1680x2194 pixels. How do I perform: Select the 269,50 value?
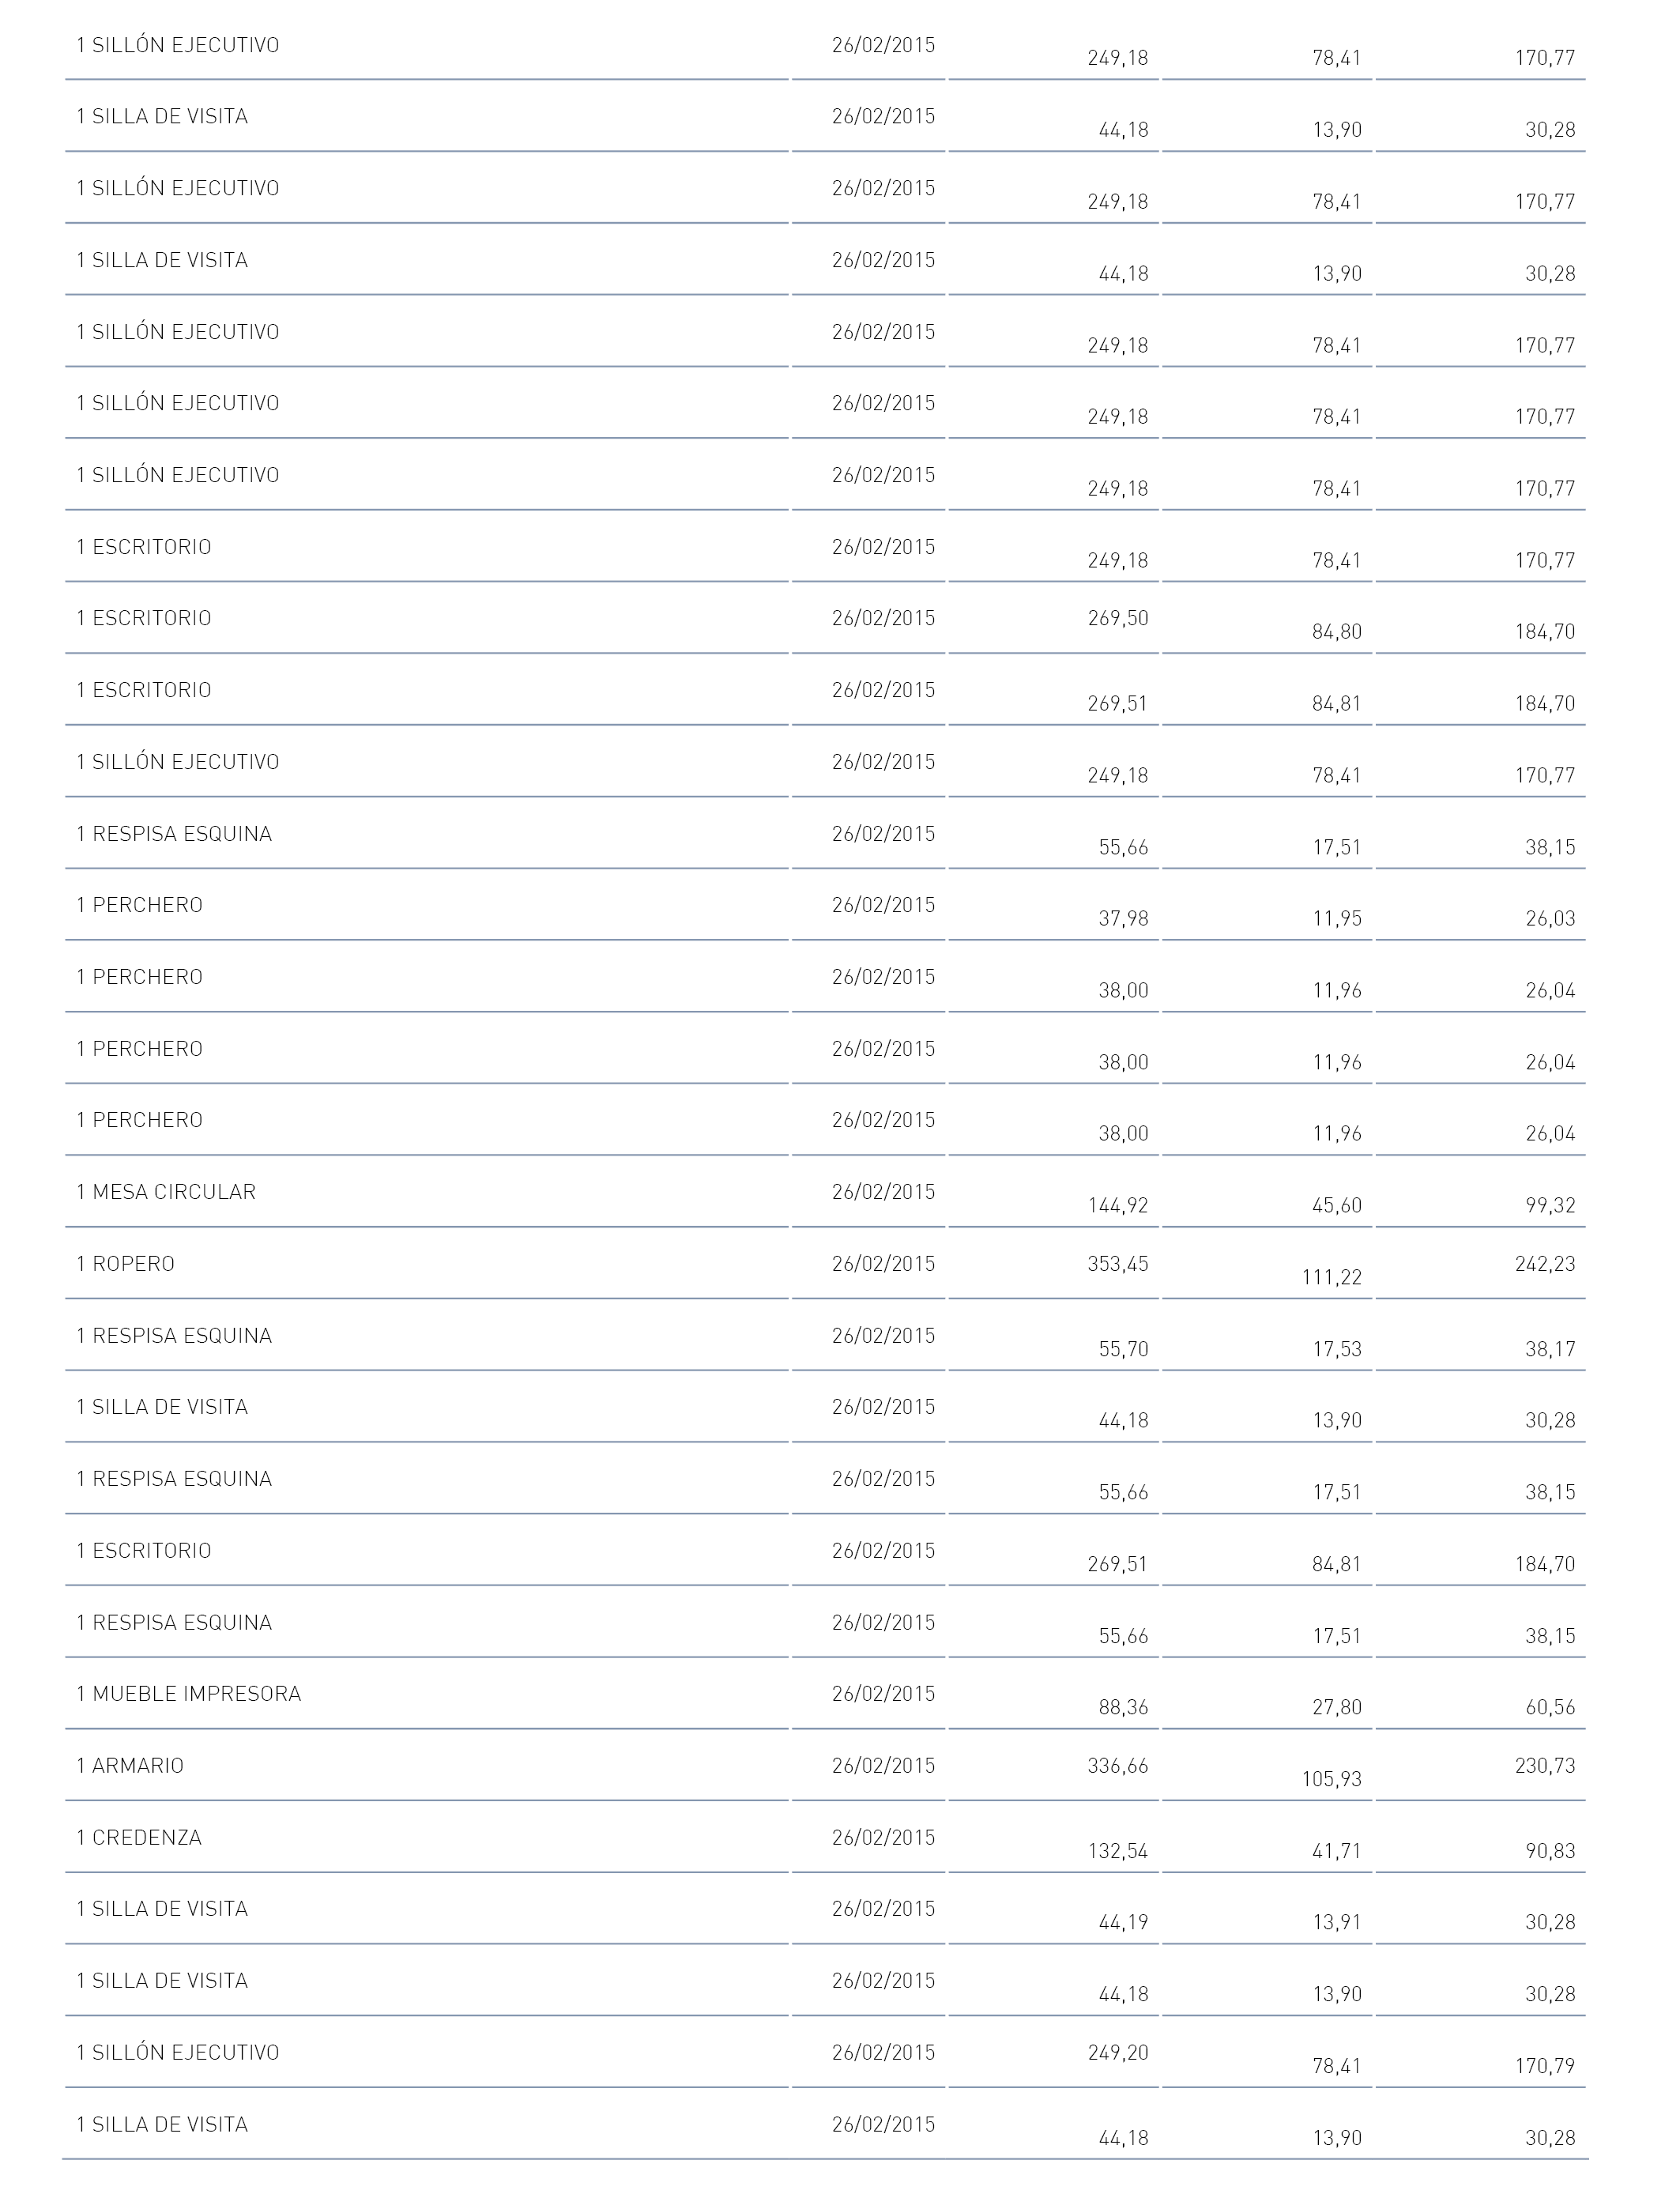point(1118,618)
